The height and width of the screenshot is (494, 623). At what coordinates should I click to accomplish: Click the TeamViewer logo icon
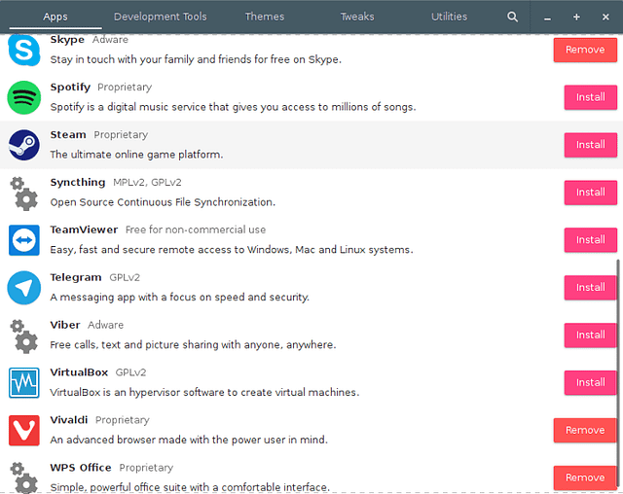pyautogui.click(x=23, y=240)
